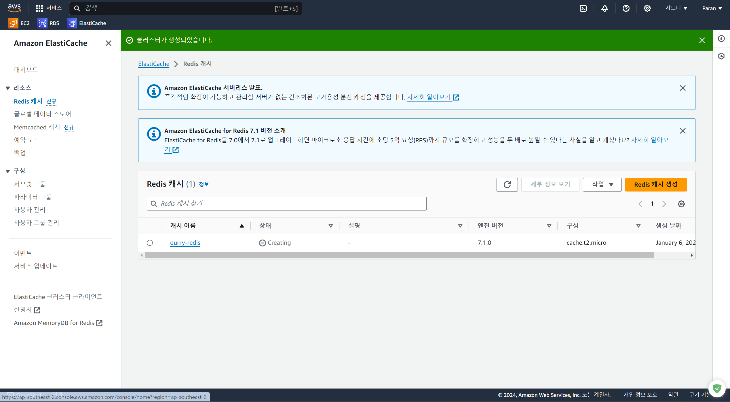Click the AWS logo home icon
Screen dimensions: 730x402
coord(14,8)
